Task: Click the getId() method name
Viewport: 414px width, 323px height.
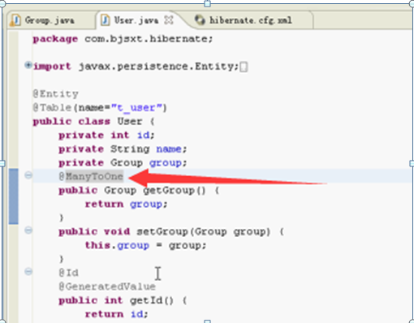Action: [151, 300]
